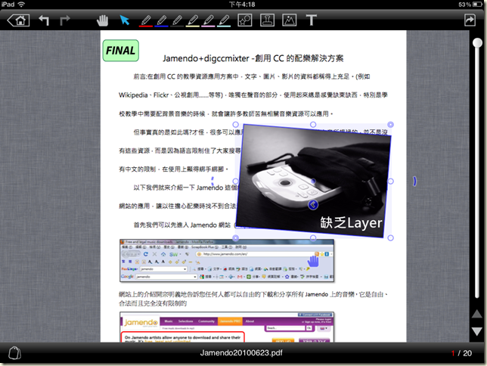Click the 缺乏Layer caption on photo
The height and width of the screenshot is (366, 487).
click(351, 223)
